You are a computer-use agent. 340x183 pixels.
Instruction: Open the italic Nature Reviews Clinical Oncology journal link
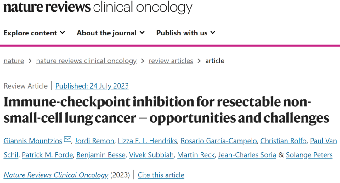click(x=56, y=175)
